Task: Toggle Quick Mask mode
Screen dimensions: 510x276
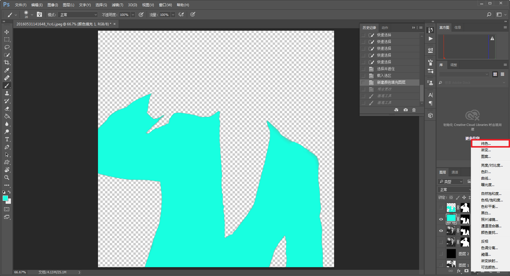Action: point(7,209)
